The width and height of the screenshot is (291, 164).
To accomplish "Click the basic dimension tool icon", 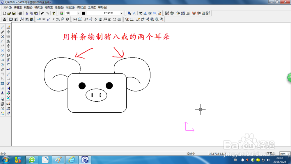I will [x=75, y=19].
